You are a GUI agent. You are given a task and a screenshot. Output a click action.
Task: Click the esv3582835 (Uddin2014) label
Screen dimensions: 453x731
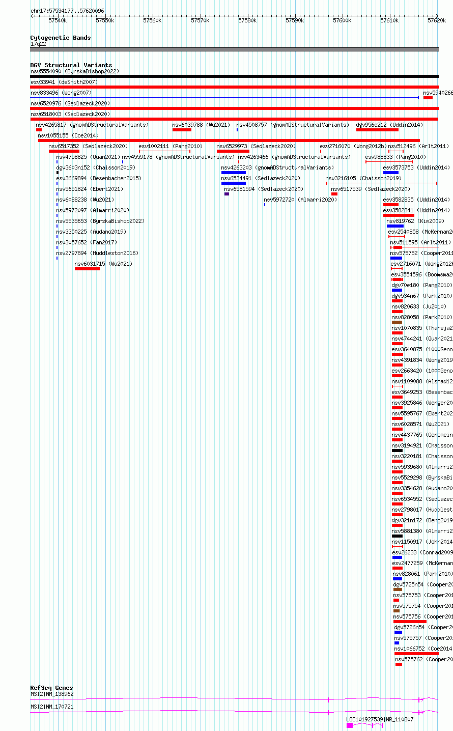(417, 200)
